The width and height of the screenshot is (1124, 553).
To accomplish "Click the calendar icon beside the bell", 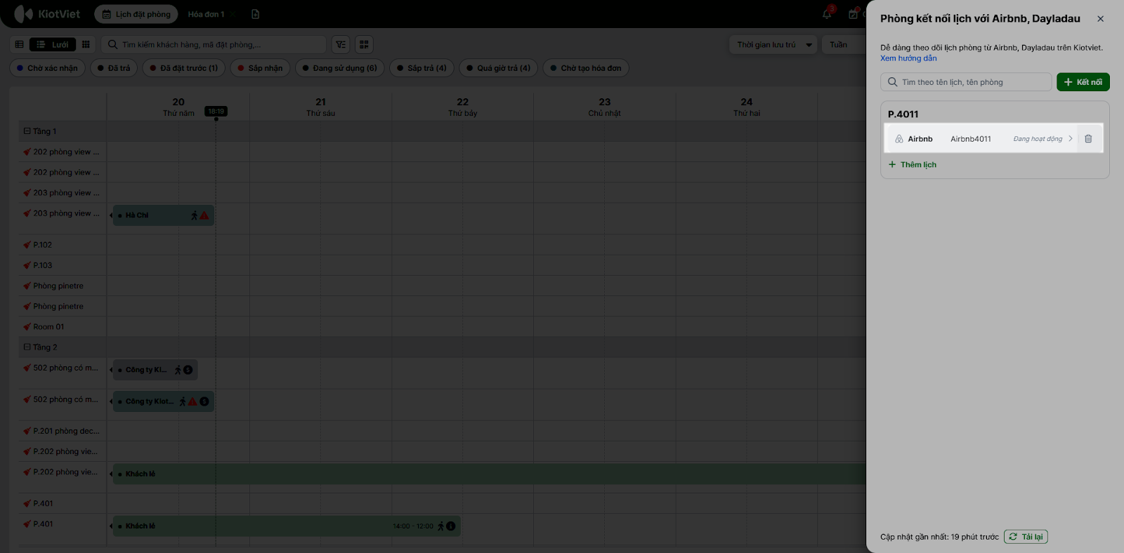I will (x=853, y=14).
